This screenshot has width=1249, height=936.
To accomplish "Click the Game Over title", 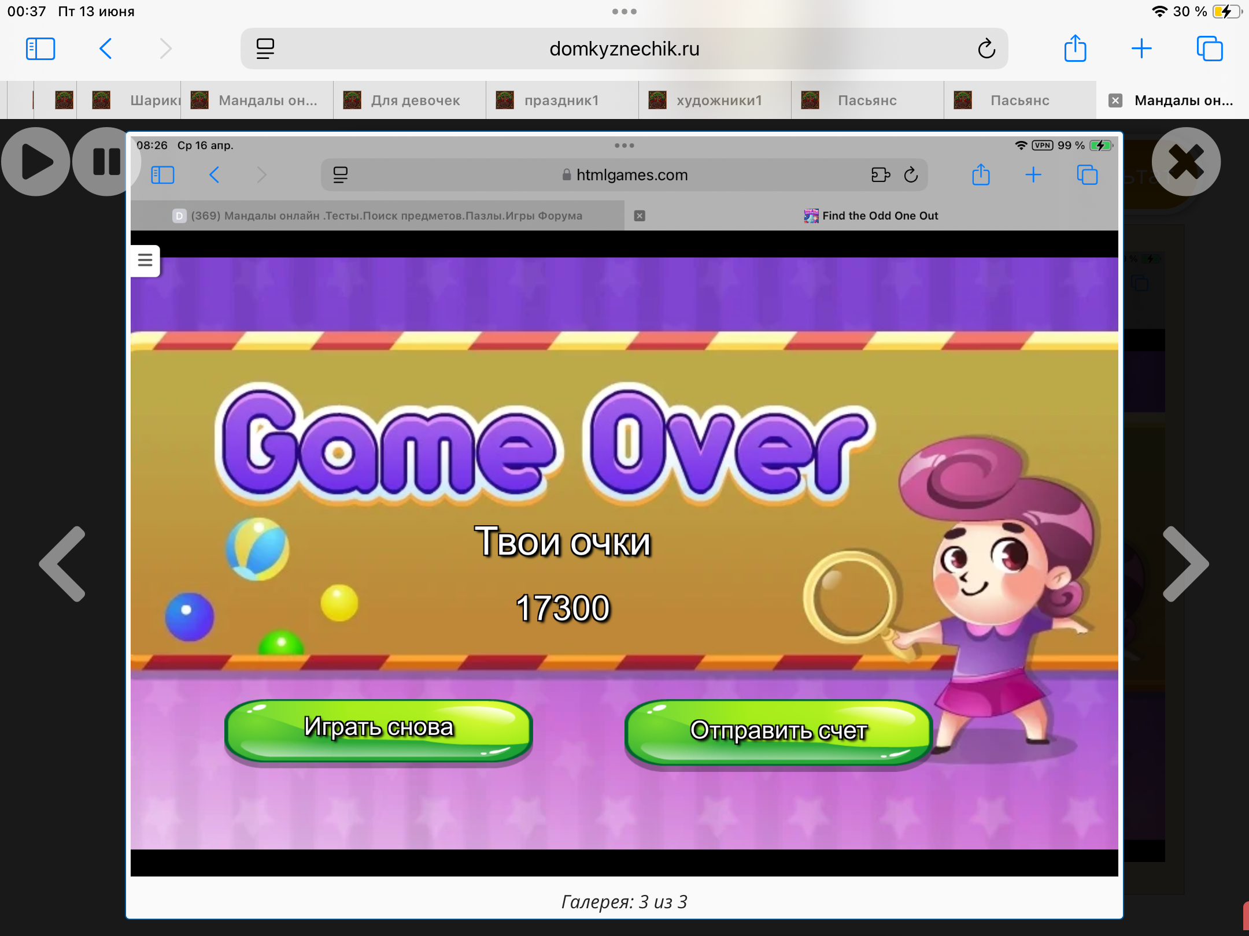I will [545, 444].
